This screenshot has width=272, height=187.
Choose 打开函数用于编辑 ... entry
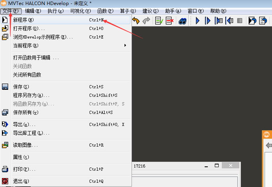[x=66, y=58]
